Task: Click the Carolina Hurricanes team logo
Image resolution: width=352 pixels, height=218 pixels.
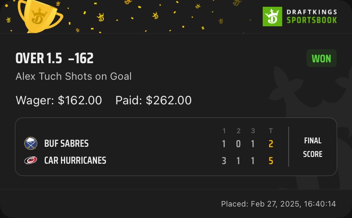Action: (31, 161)
